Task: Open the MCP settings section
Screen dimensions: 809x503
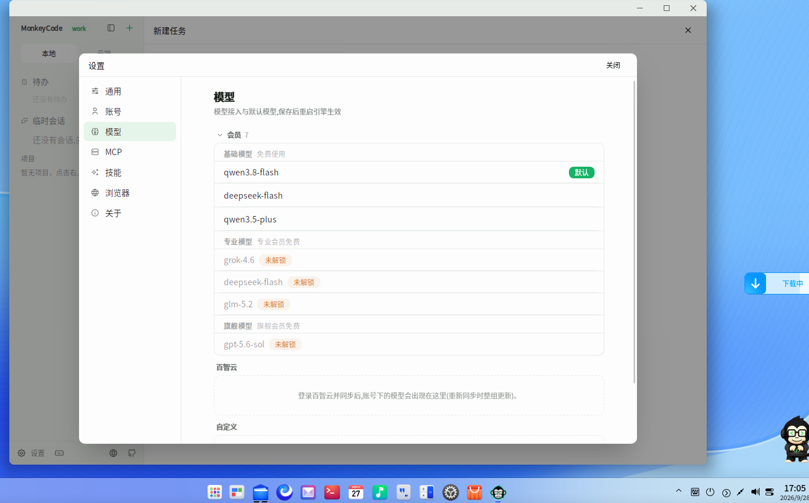Action: coord(130,152)
